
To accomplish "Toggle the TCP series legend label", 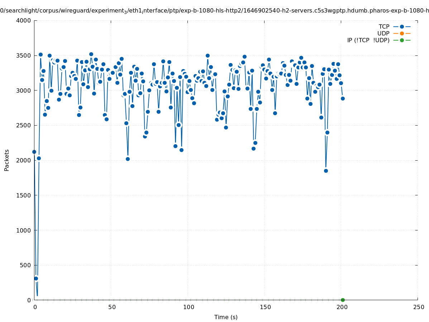I will click(x=384, y=26).
